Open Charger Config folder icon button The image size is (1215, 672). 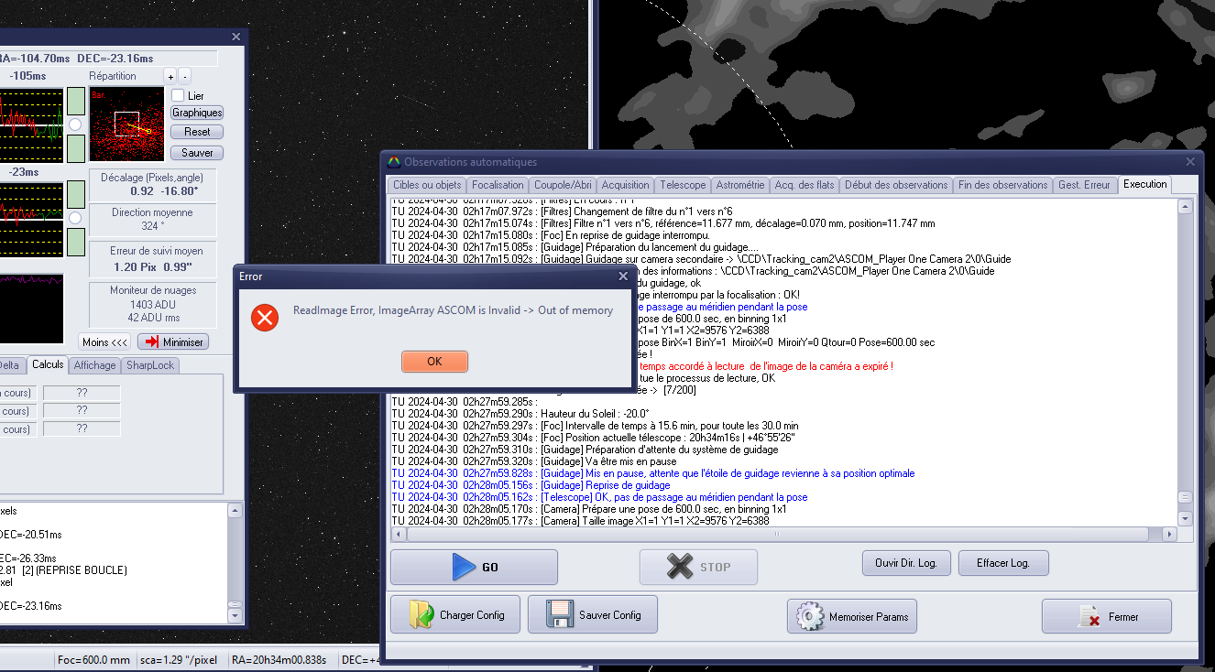tap(454, 615)
